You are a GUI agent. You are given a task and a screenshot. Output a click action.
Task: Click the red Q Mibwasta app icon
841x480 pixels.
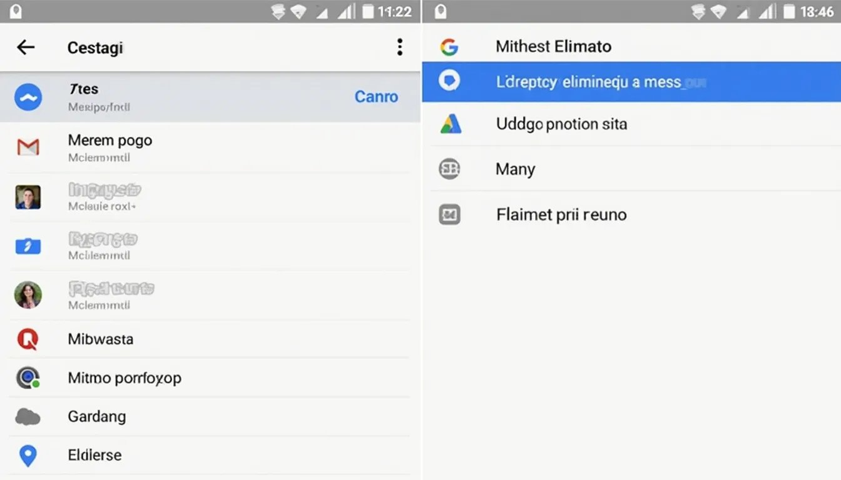[28, 339]
